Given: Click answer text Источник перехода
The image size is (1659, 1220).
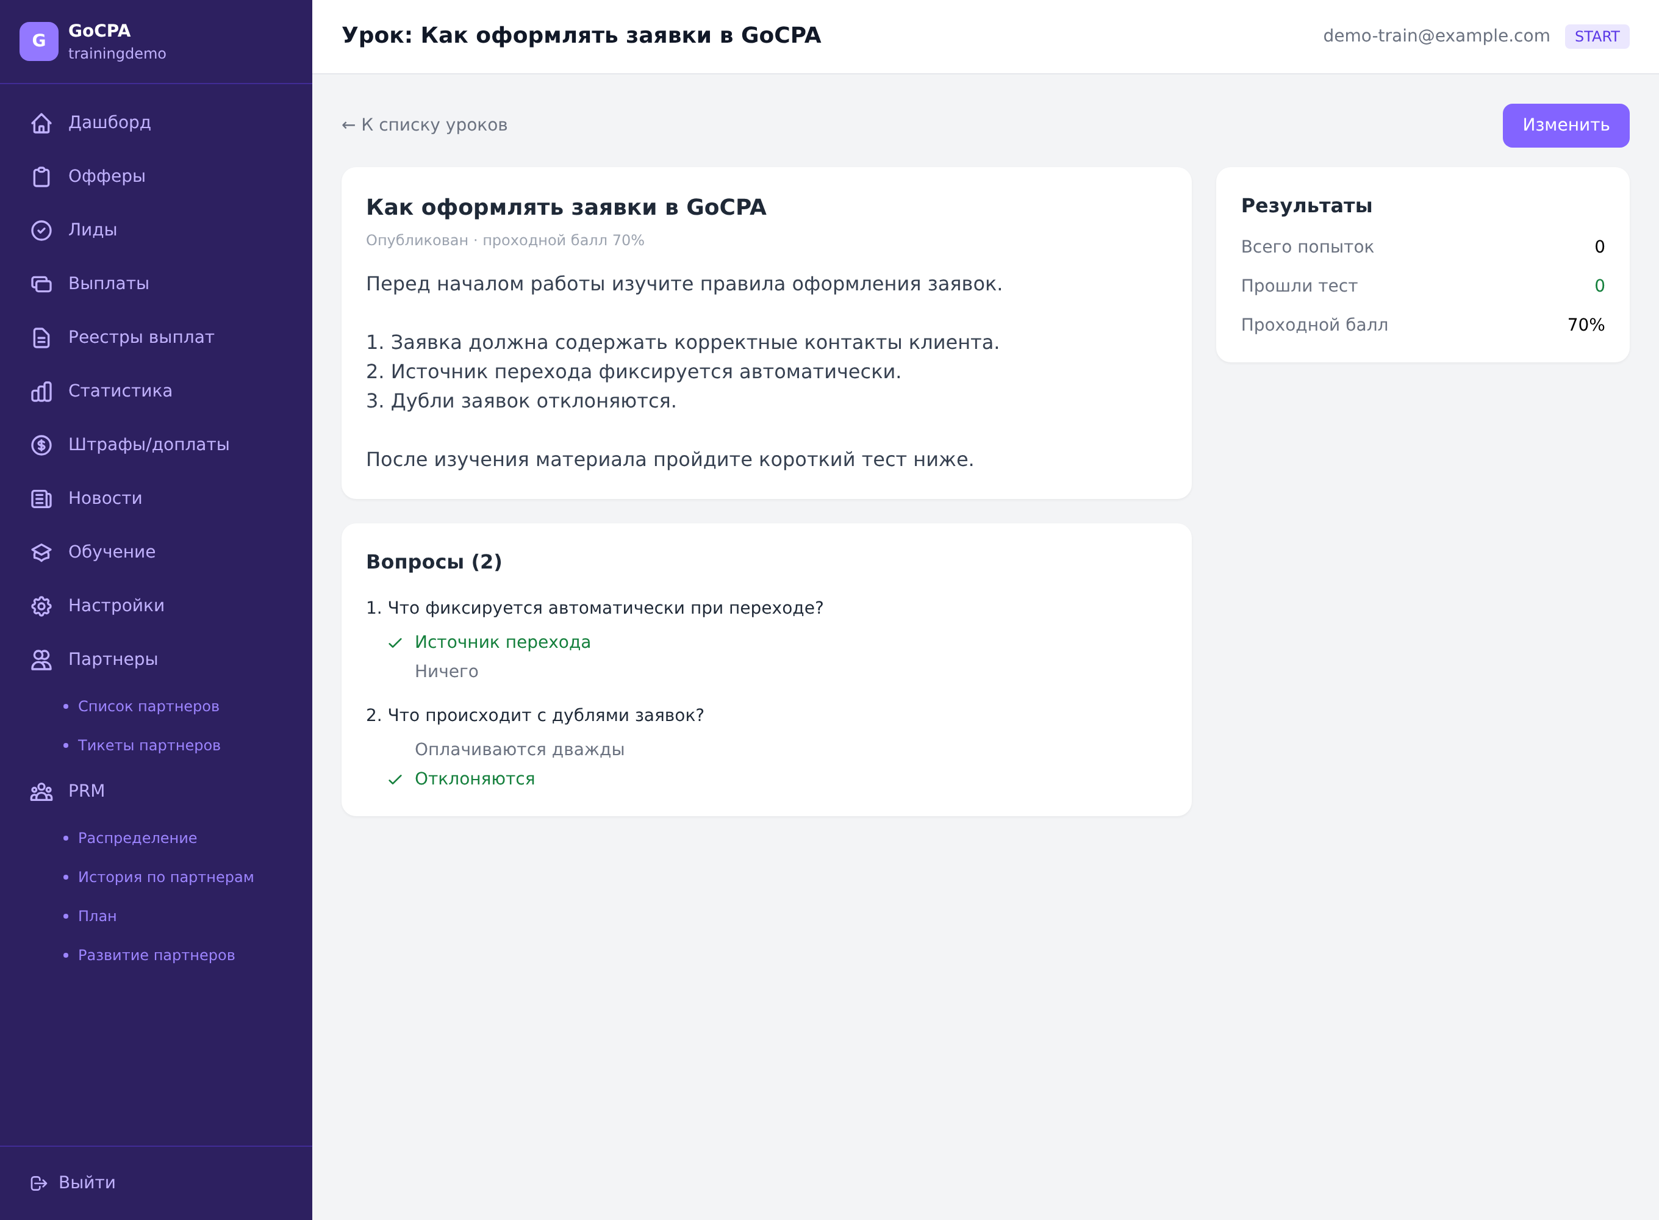Looking at the screenshot, I should pos(502,642).
